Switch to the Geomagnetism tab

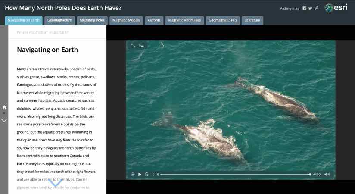point(59,20)
